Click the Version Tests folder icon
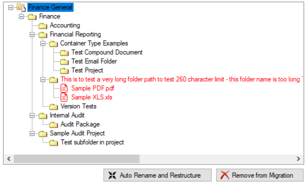 [x=54, y=106]
